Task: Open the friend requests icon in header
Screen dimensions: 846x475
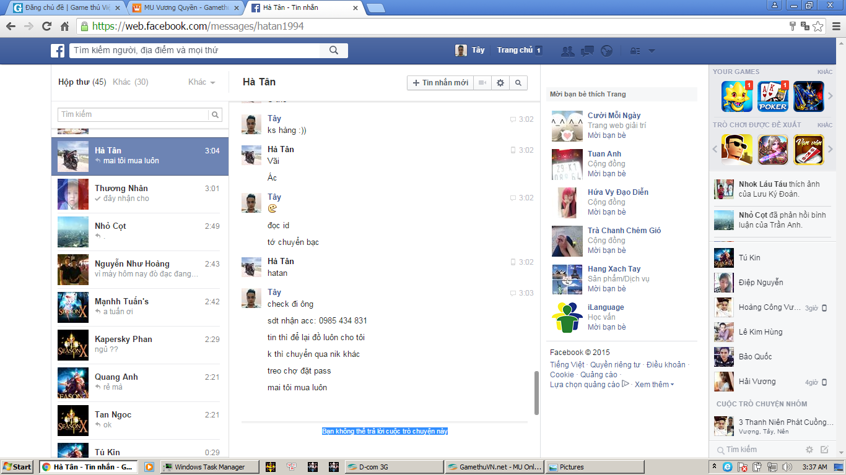Action: [x=567, y=51]
